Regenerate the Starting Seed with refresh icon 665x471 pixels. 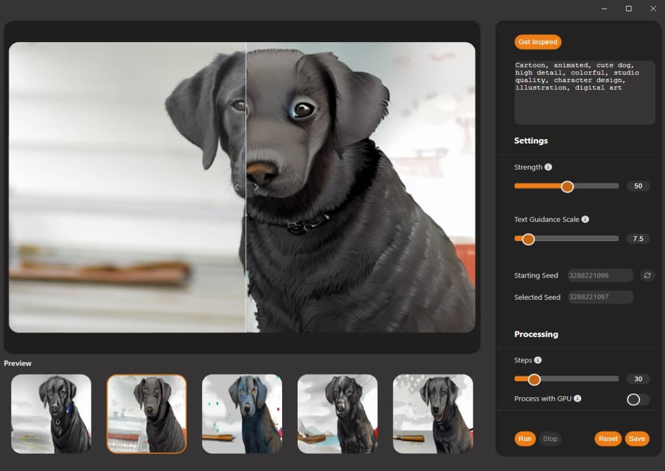647,275
